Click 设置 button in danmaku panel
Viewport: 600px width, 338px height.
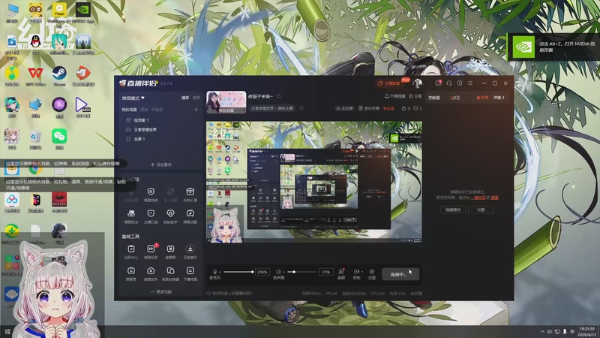pyautogui.click(x=481, y=210)
